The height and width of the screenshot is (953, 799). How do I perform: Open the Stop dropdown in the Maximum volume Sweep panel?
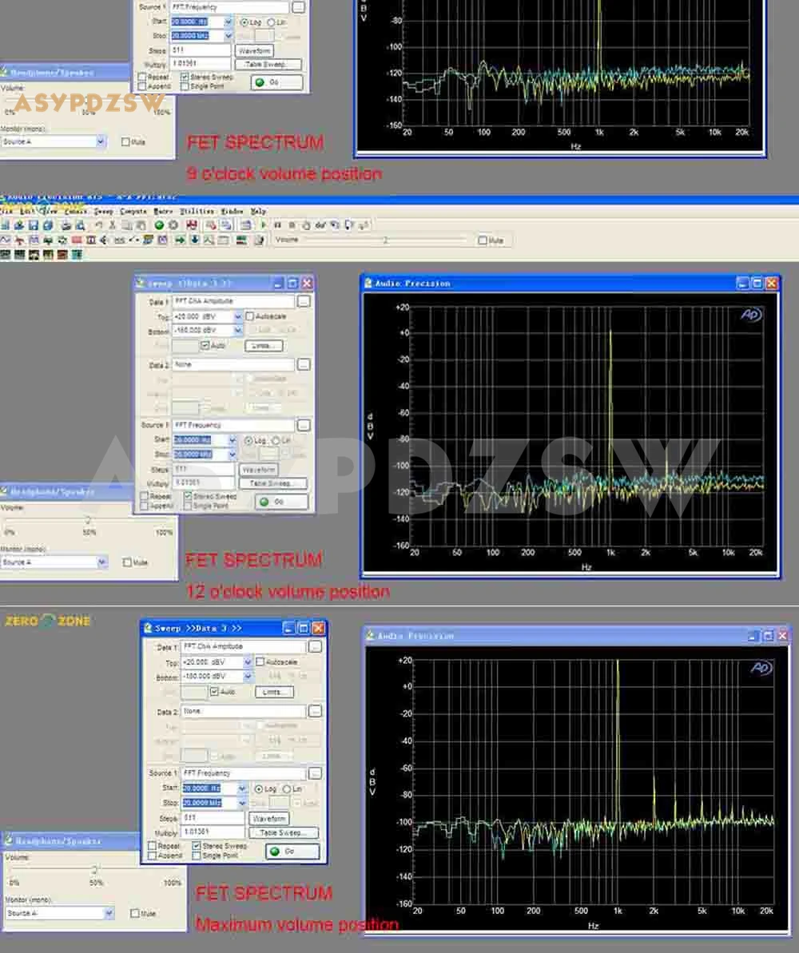click(x=242, y=803)
